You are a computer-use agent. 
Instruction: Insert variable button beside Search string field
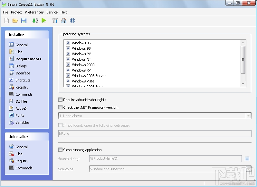(247, 159)
